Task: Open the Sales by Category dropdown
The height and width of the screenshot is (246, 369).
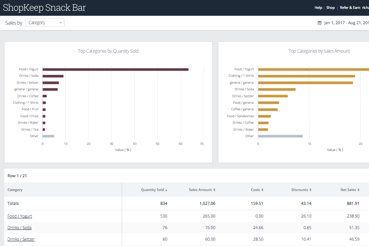Action: [45, 22]
